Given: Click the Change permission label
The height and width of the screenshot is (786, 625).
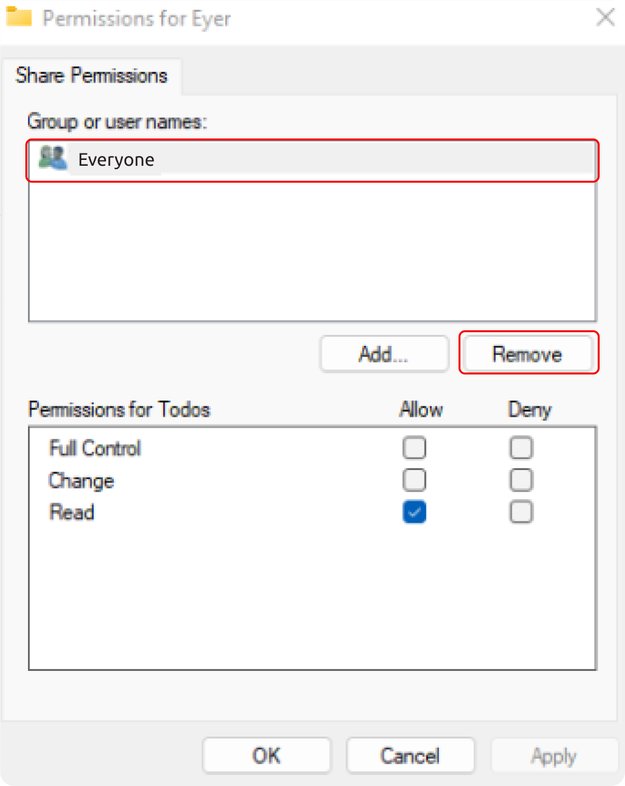Looking at the screenshot, I should click(81, 481).
